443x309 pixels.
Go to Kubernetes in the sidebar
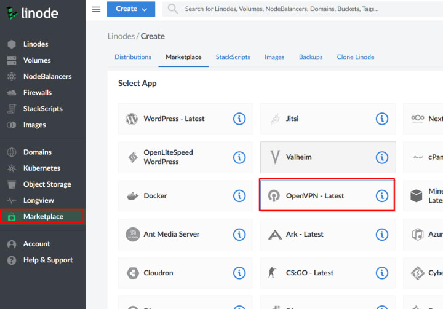click(42, 168)
